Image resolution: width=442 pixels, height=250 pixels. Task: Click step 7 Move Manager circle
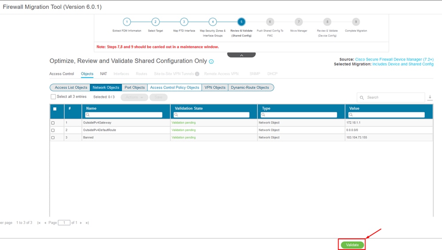[299, 22]
